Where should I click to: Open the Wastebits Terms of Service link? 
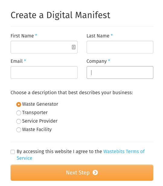[81, 155]
